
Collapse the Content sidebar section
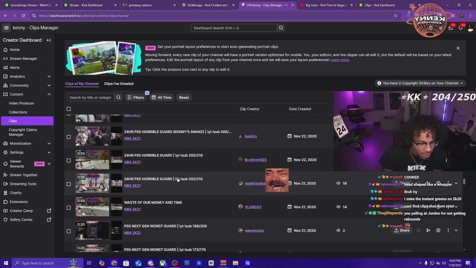click(x=49, y=94)
